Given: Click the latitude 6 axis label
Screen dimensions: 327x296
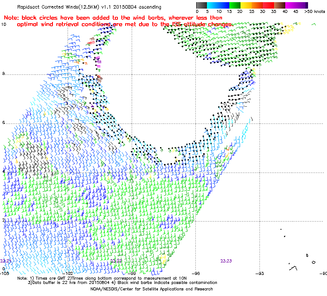Looking at the screenshot, I should coord(3,123).
